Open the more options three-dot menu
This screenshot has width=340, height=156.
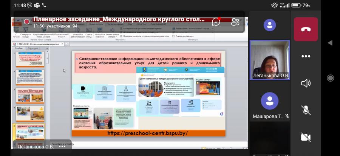(306, 56)
